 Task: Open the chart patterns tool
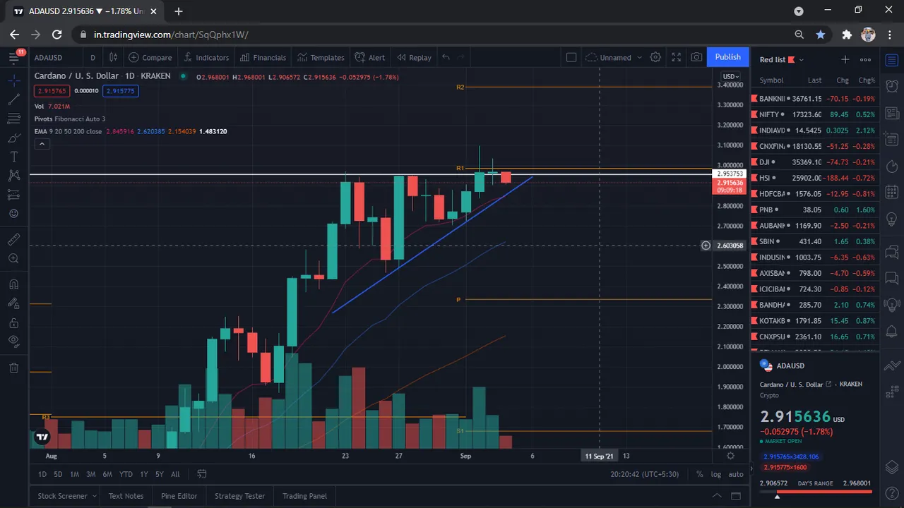click(13, 176)
